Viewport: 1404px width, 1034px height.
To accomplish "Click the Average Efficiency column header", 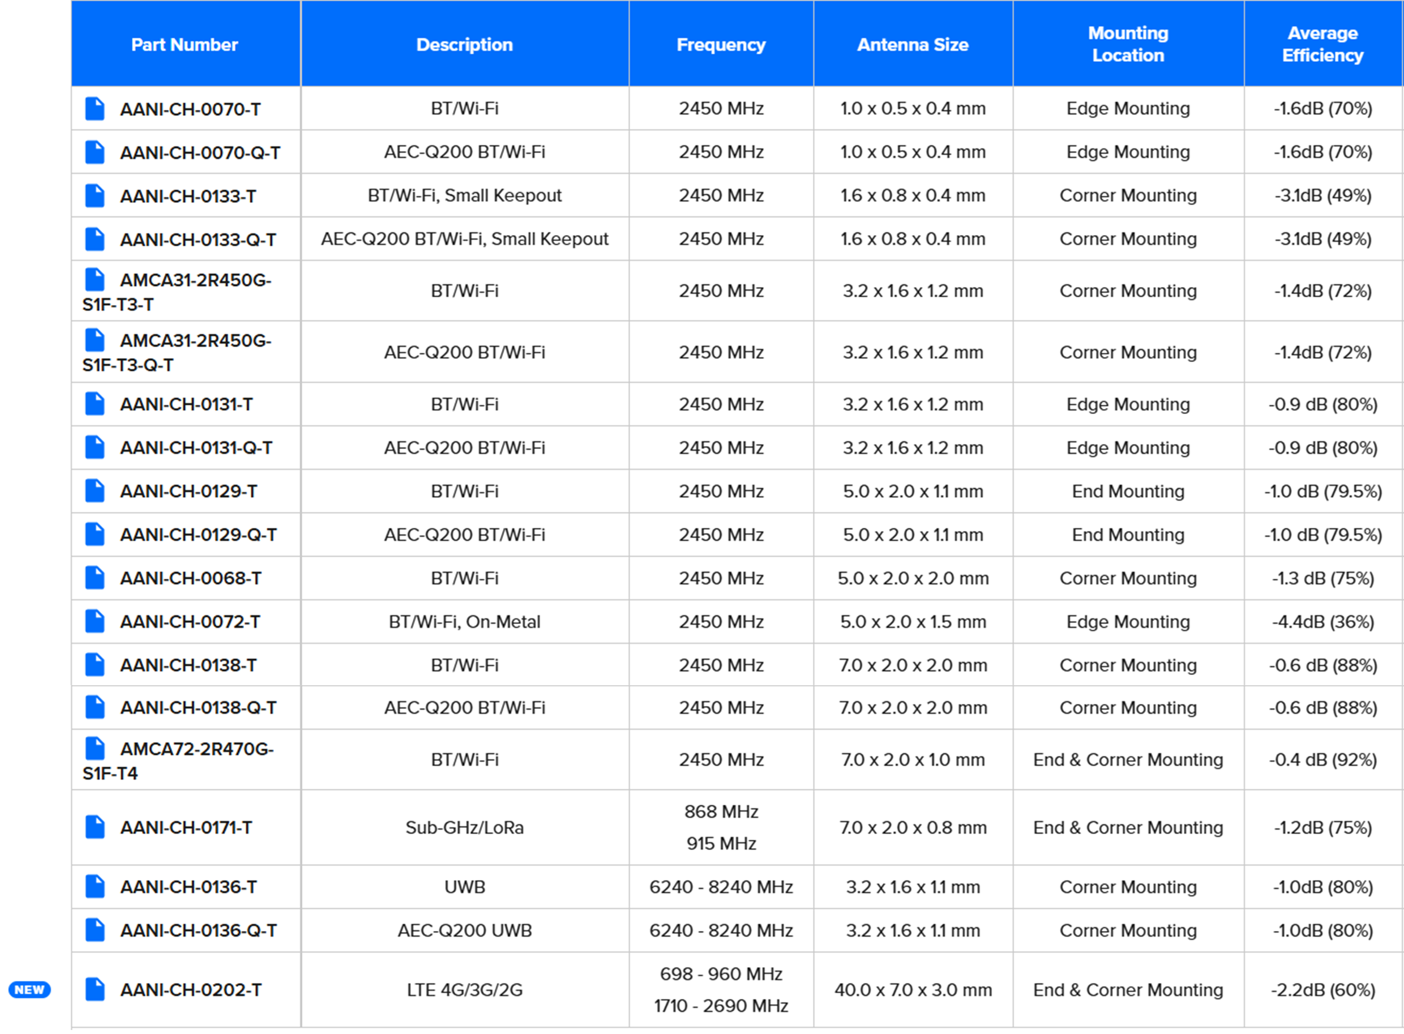I will click(x=1322, y=44).
